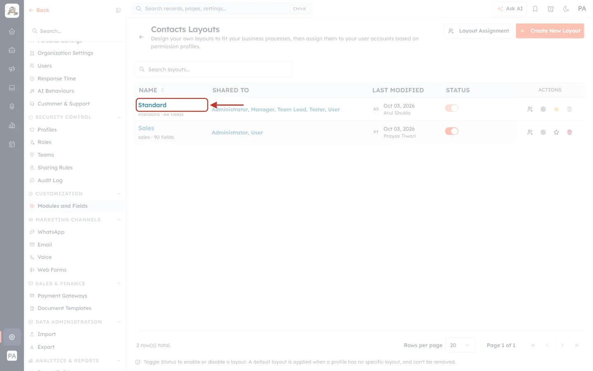Collapse the Marketing Channels section

click(x=119, y=220)
